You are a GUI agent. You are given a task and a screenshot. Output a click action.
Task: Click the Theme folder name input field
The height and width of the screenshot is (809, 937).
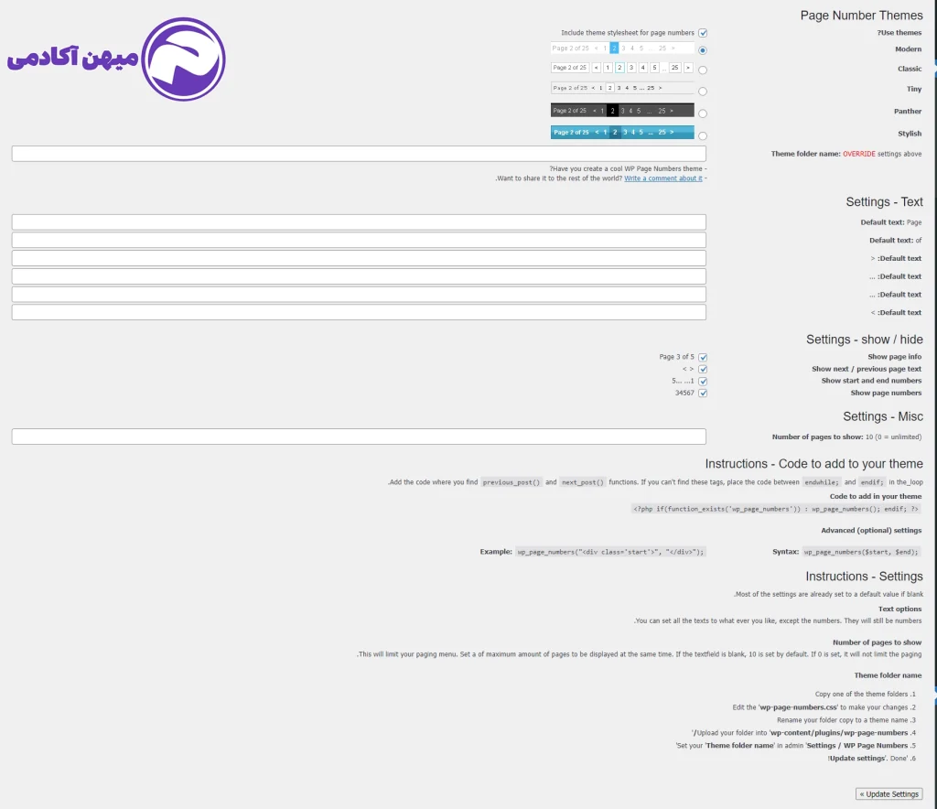[x=358, y=154]
